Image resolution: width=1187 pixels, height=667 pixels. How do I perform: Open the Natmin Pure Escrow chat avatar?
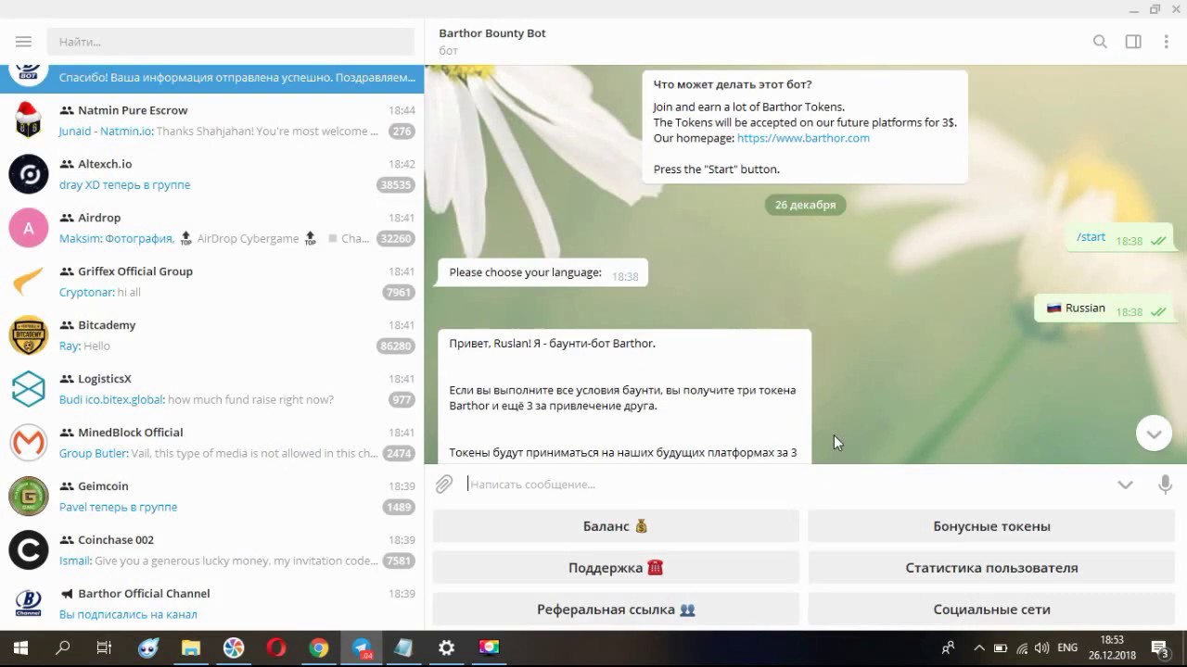pyautogui.click(x=29, y=120)
